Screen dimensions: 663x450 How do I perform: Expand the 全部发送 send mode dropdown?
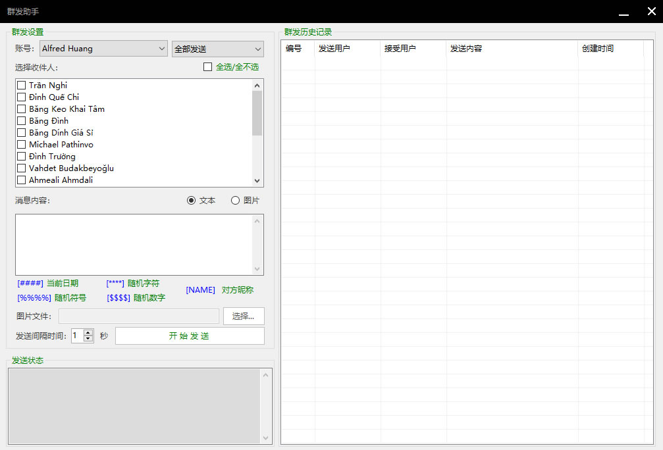[217, 49]
